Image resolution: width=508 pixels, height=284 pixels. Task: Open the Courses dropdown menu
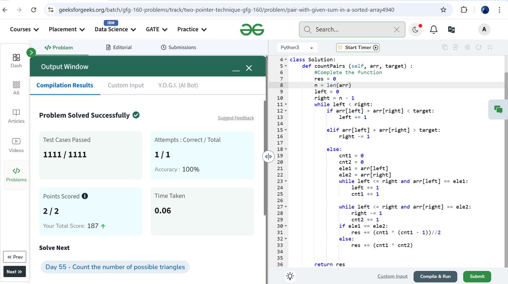click(x=25, y=29)
